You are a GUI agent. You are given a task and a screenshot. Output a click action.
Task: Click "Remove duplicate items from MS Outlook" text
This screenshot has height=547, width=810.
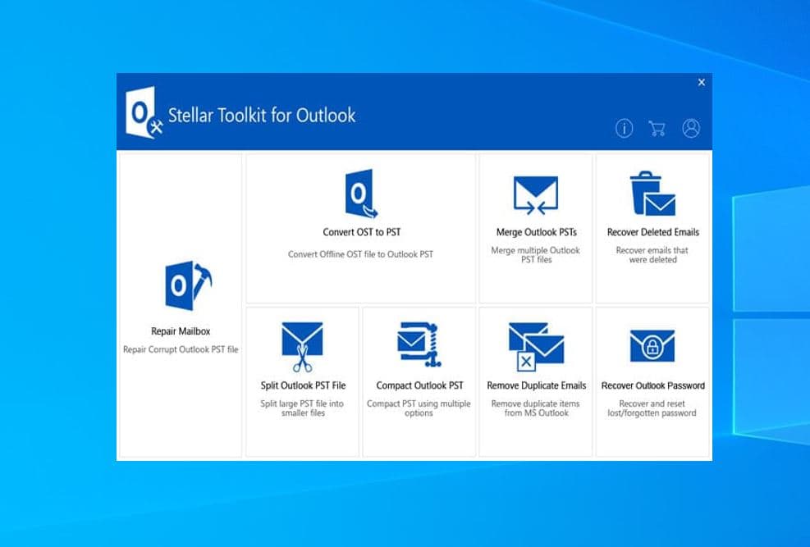pyautogui.click(x=536, y=408)
